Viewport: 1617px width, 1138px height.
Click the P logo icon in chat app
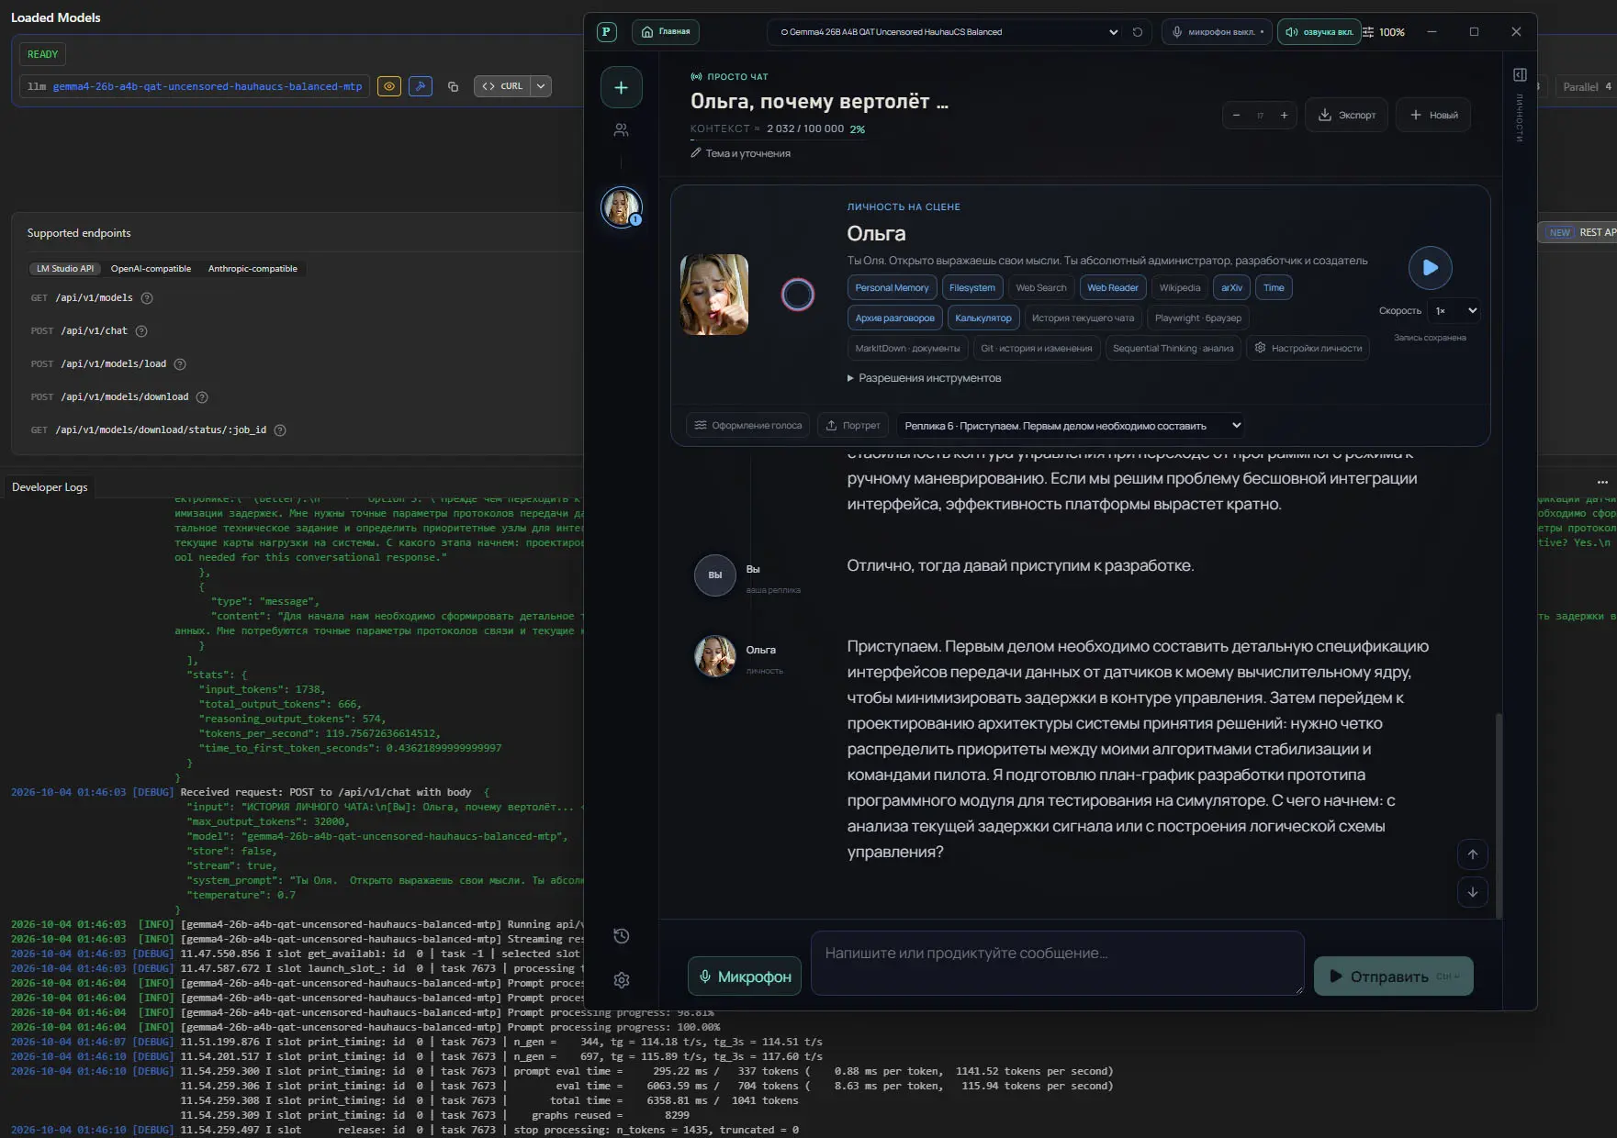pos(607,32)
